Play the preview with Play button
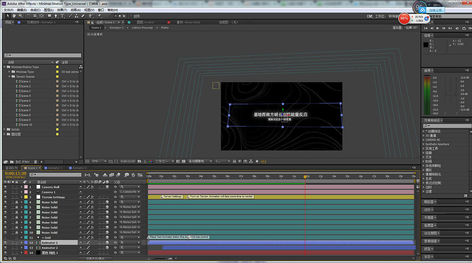Viewport: 472px width, 263px height. pos(438,28)
